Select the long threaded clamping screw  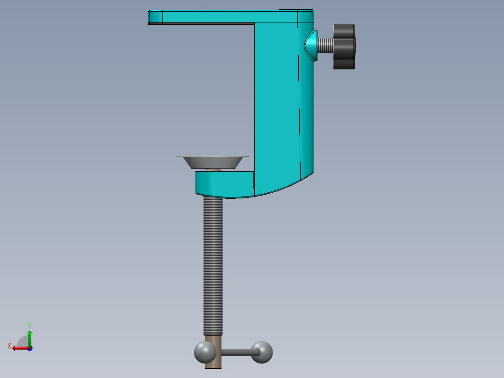click(213, 266)
